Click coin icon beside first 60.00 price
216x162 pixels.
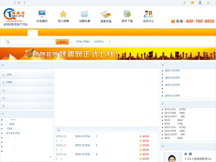pyautogui.click(x=140, y=136)
